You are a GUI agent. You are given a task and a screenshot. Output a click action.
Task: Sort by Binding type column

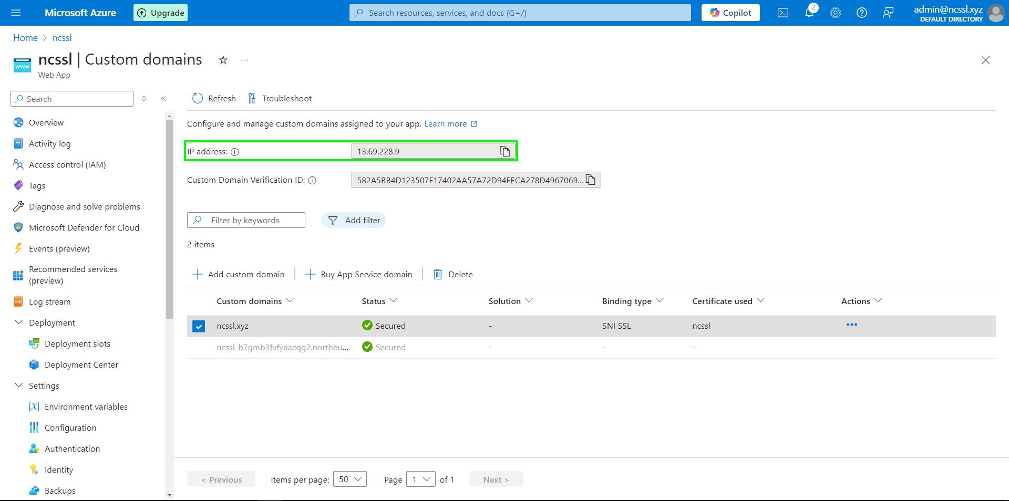tap(633, 301)
